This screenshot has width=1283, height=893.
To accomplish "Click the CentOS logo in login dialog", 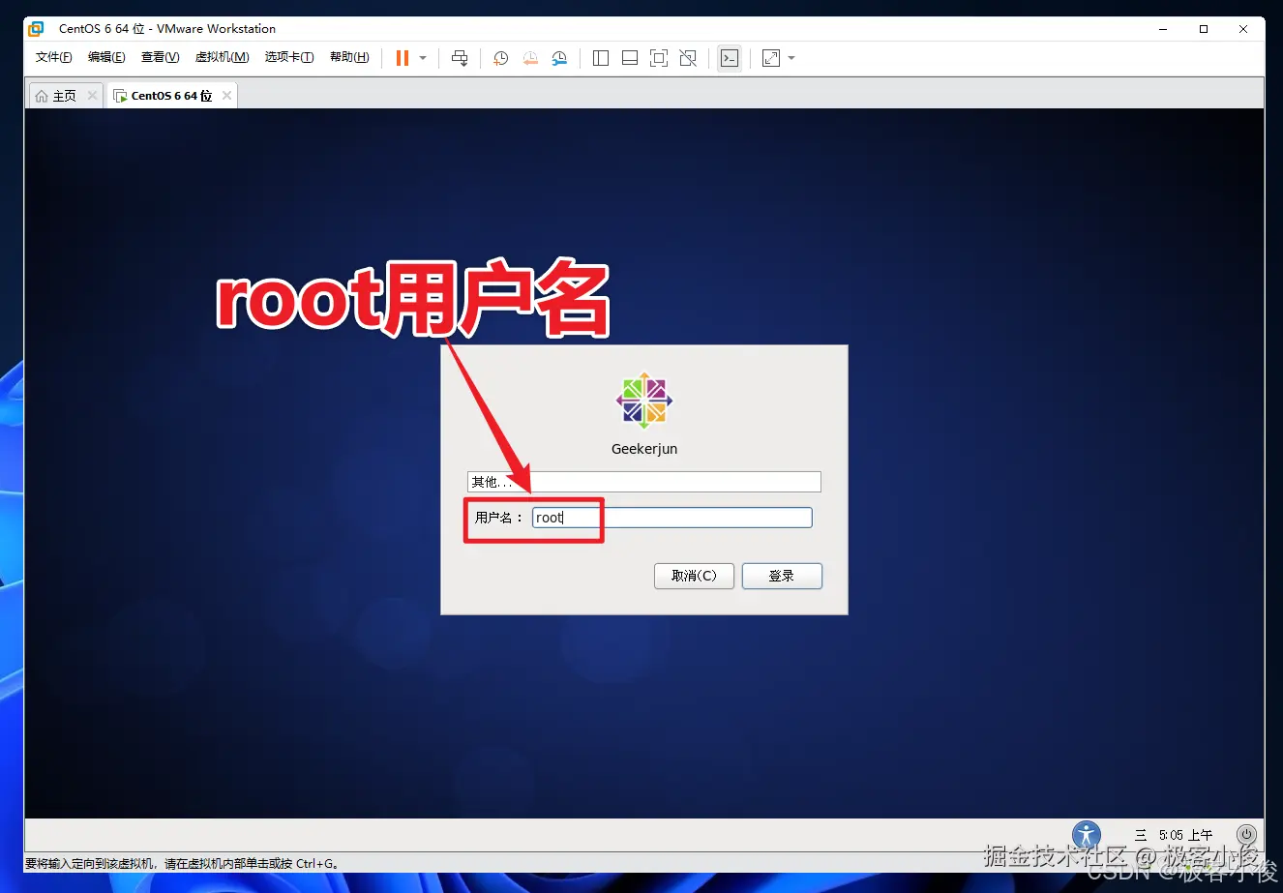I will [644, 401].
